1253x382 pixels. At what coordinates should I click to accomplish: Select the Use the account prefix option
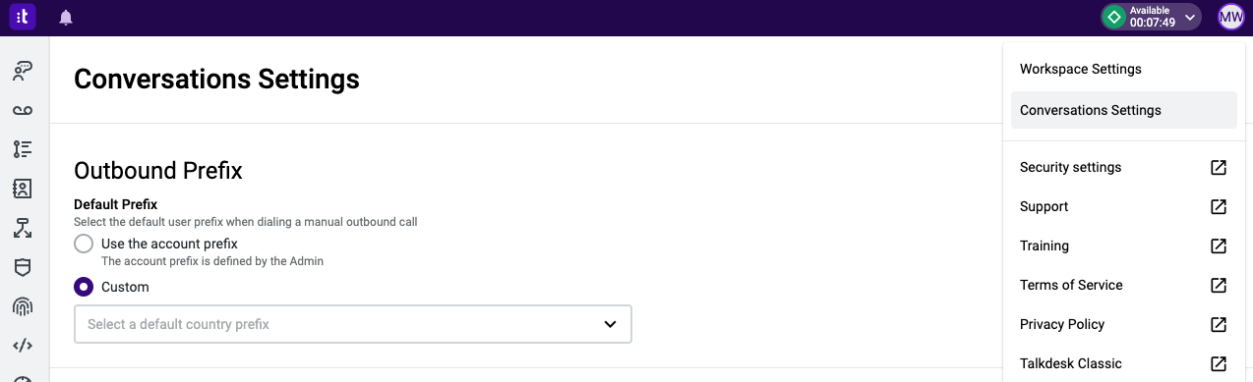(x=85, y=244)
